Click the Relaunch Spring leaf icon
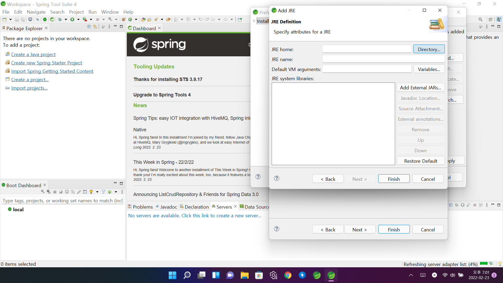 (52, 19)
